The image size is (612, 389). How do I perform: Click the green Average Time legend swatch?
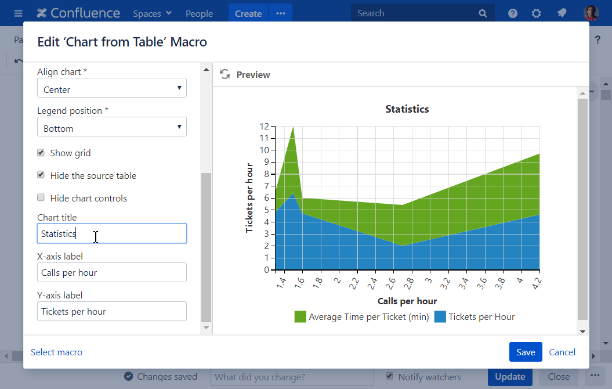pyautogui.click(x=300, y=317)
